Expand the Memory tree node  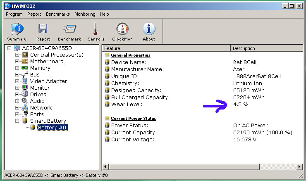tap(17, 68)
